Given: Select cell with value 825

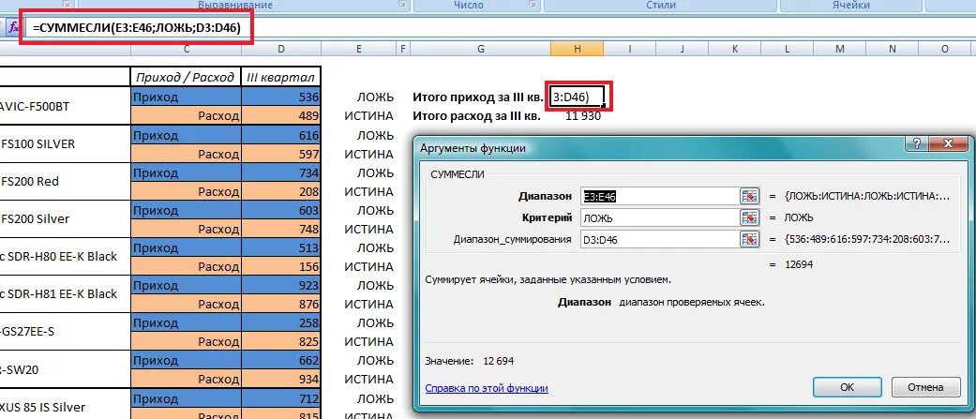Looking at the screenshot, I should pos(280,341).
